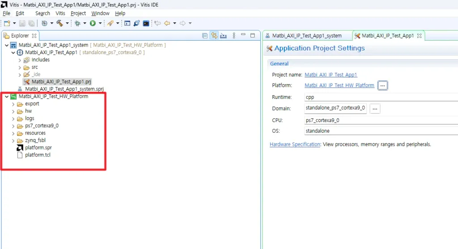Click the Save All toolbar icon
Image resolution: width=458 pixels, height=249 pixels.
pos(31,23)
